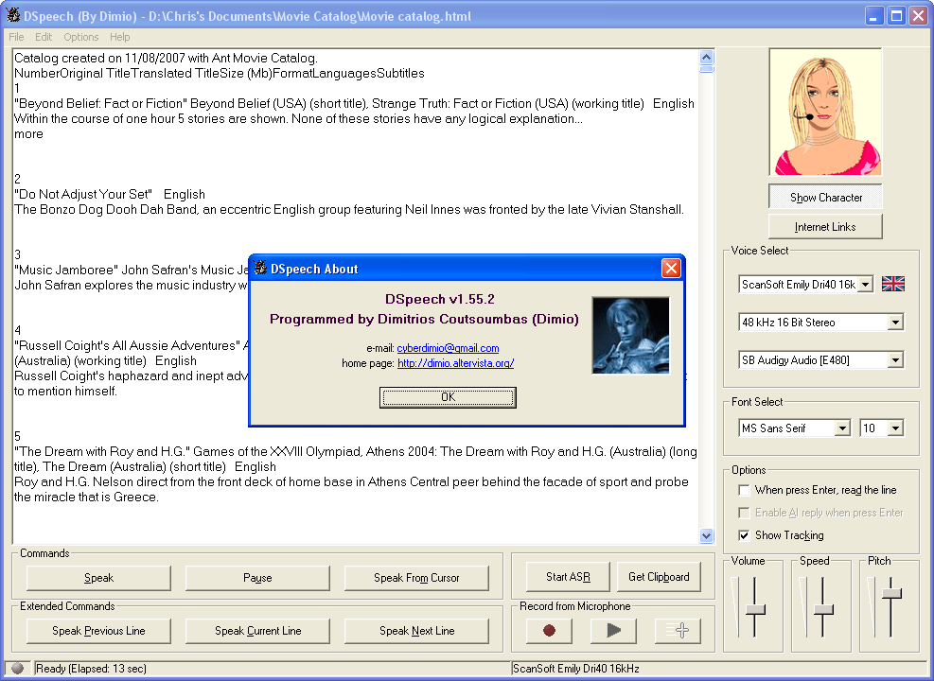Click the Get Clipboard button
This screenshot has height=681, width=934.
click(659, 576)
